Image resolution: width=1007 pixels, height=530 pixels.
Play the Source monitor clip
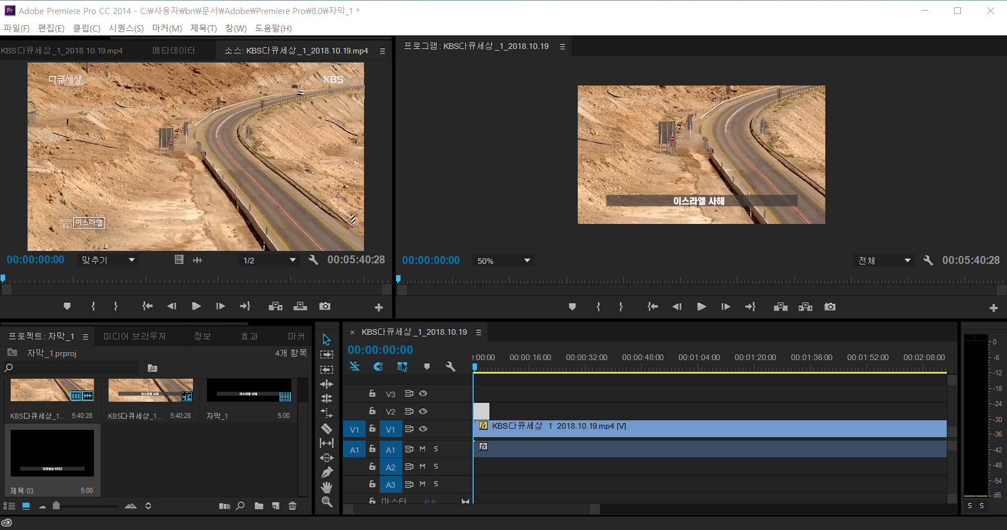tap(196, 306)
